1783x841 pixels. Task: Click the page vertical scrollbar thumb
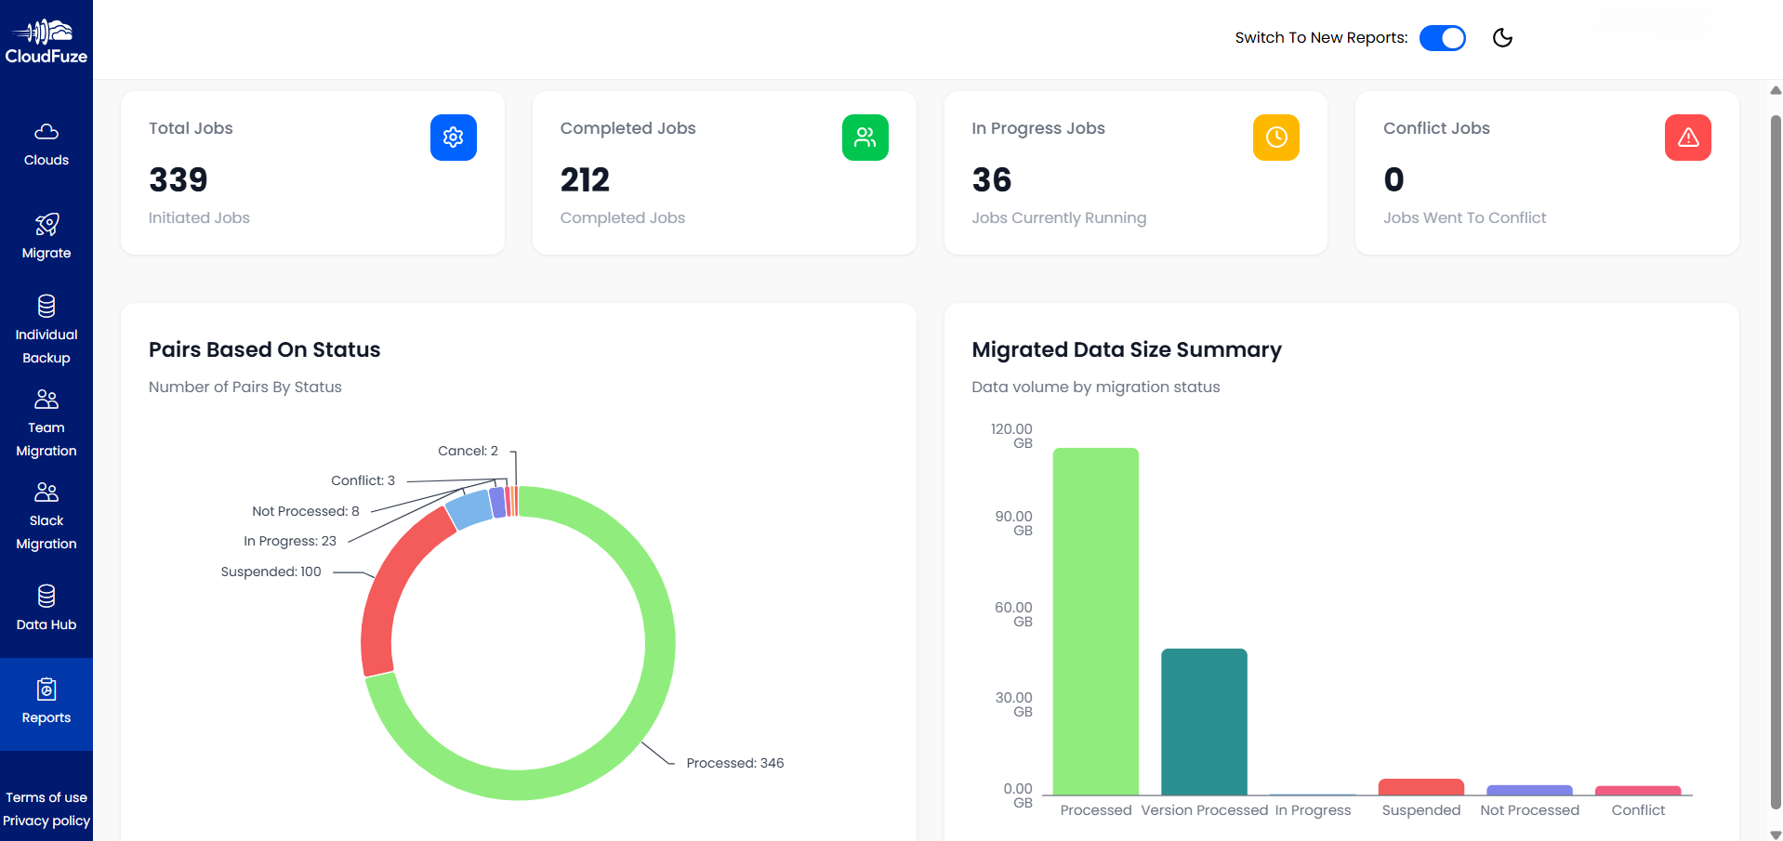point(1776,460)
